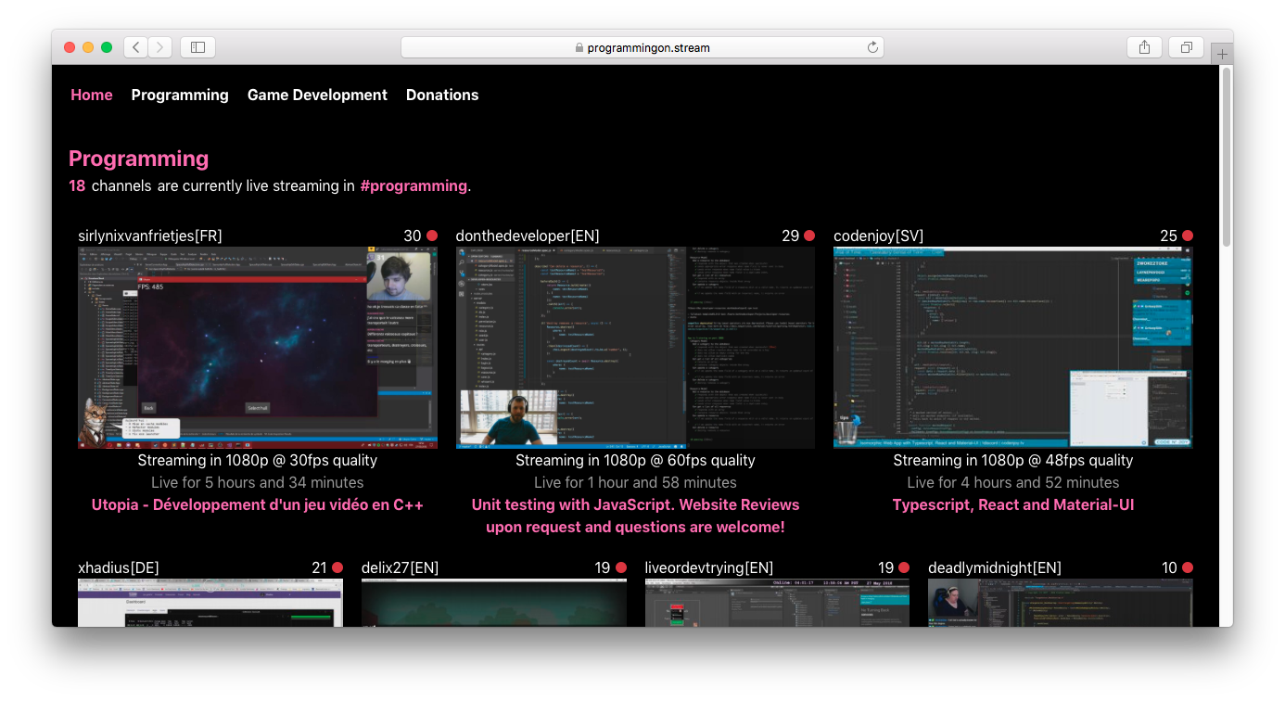Image resolution: width=1285 pixels, height=701 pixels.
Task: Open the donthedeveloper stream thumbnail
Action: click(x=635, y=348)
